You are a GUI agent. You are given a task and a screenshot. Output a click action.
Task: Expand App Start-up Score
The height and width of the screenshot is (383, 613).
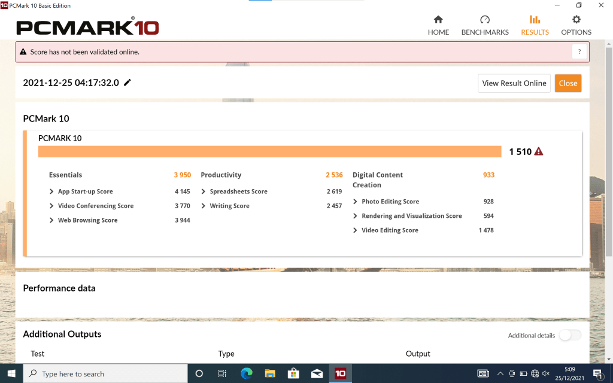point(51,191)
